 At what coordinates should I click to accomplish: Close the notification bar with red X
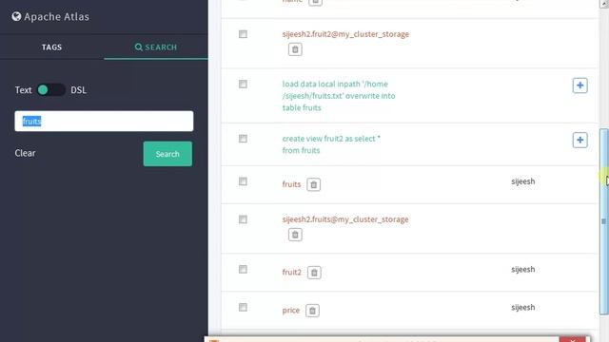pos(573,340)
